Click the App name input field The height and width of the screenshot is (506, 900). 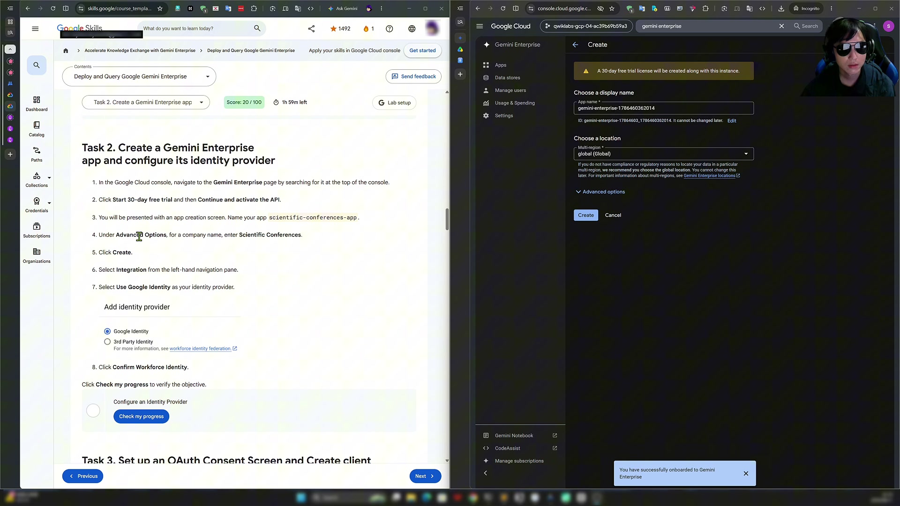pyautogui.click(x=663, y=108)
